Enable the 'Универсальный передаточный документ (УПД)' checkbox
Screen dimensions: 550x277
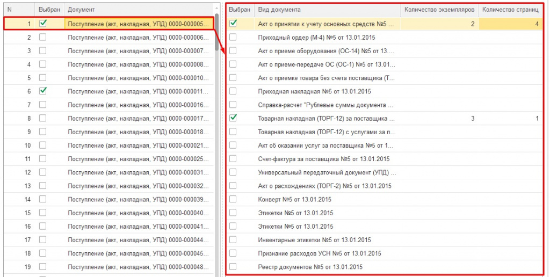click(233, 172)
